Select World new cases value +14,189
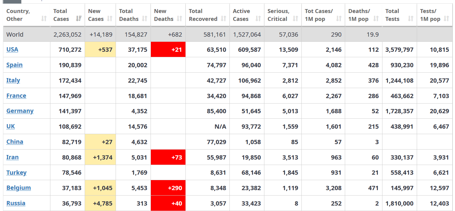Image resolution: width=455 pixels, height=211 pixels. point(101,35)
